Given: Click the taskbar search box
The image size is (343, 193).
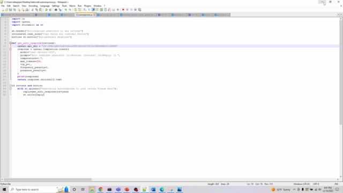Looking at the screenshot, I should [x=39, y=189].
